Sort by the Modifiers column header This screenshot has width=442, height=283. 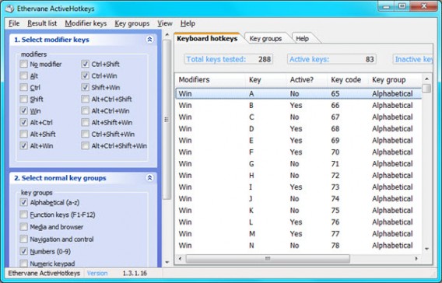pyautogui.click(x=210, y=79)
